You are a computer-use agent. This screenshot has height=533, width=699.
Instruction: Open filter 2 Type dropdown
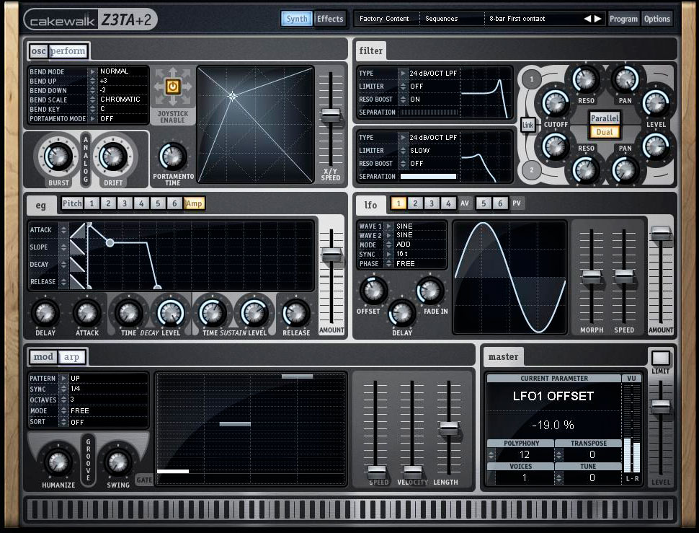pos(403,137)
